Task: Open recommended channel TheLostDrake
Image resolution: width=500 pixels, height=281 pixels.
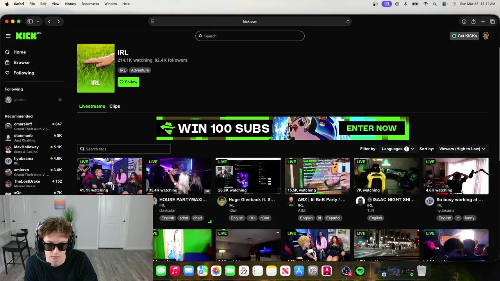Action: 33,183
